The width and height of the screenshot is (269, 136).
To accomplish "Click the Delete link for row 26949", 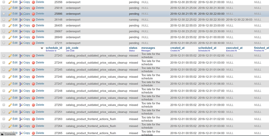I will coord(40,37).
